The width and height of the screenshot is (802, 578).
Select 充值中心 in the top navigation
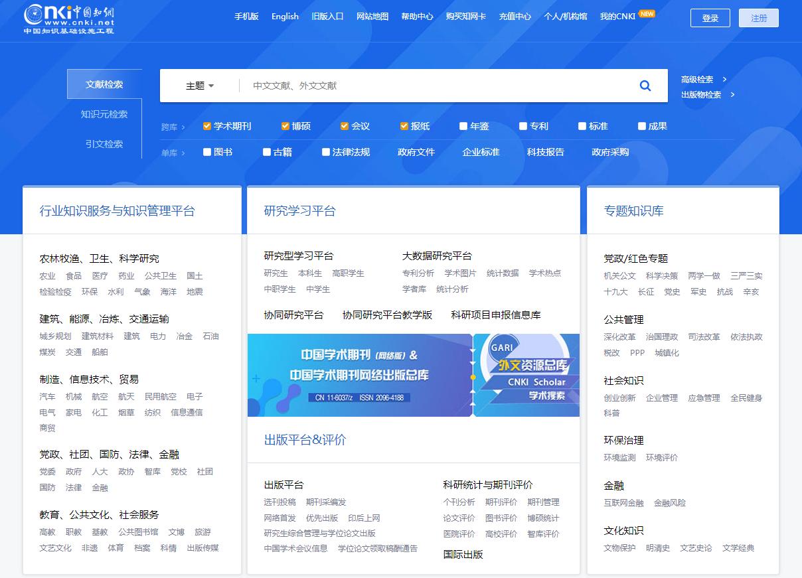[x=515, y=17]
